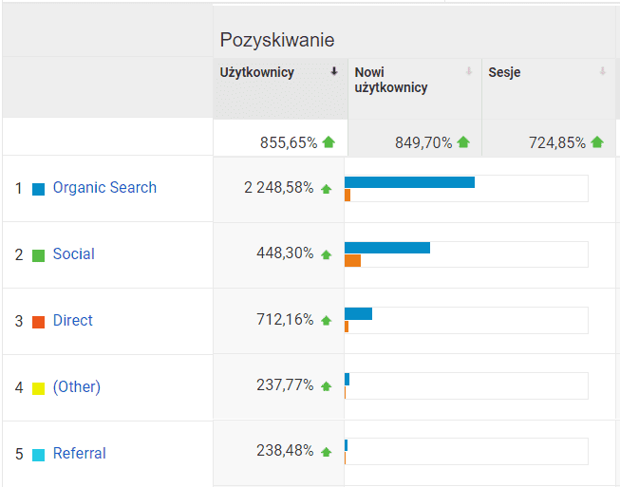Click sort arrow in Nowi użytkownicy column

click(469, 71)
